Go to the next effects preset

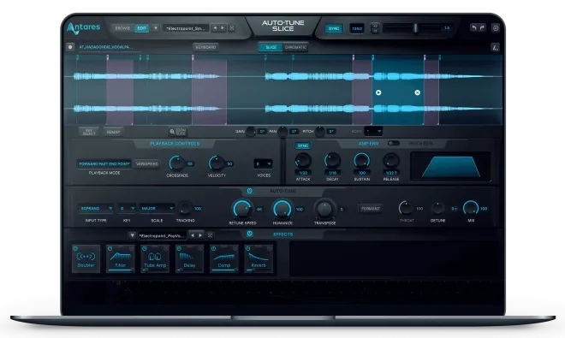click(200, 235)
